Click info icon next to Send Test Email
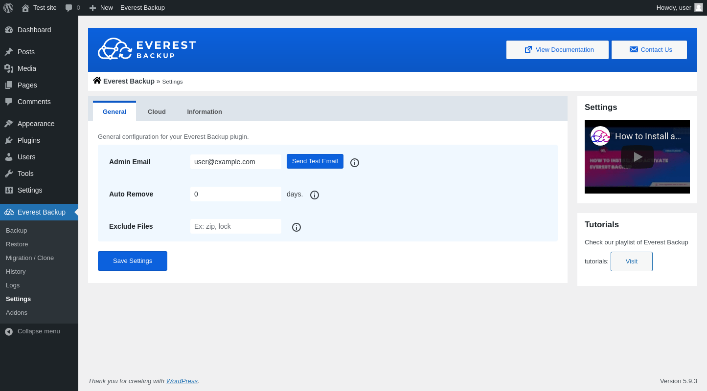The image size is (707, 391). [355, 163]
